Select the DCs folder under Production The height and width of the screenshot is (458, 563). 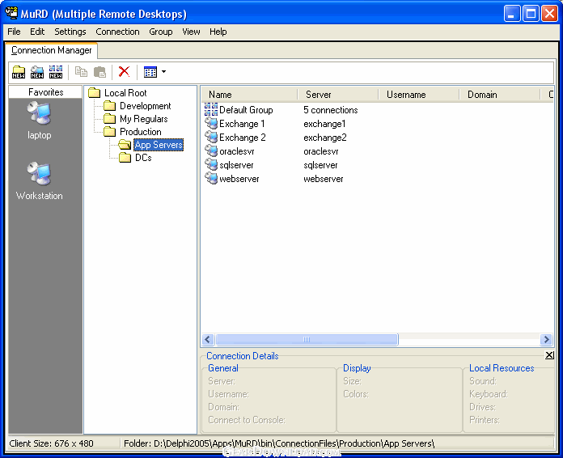[143, 158]
